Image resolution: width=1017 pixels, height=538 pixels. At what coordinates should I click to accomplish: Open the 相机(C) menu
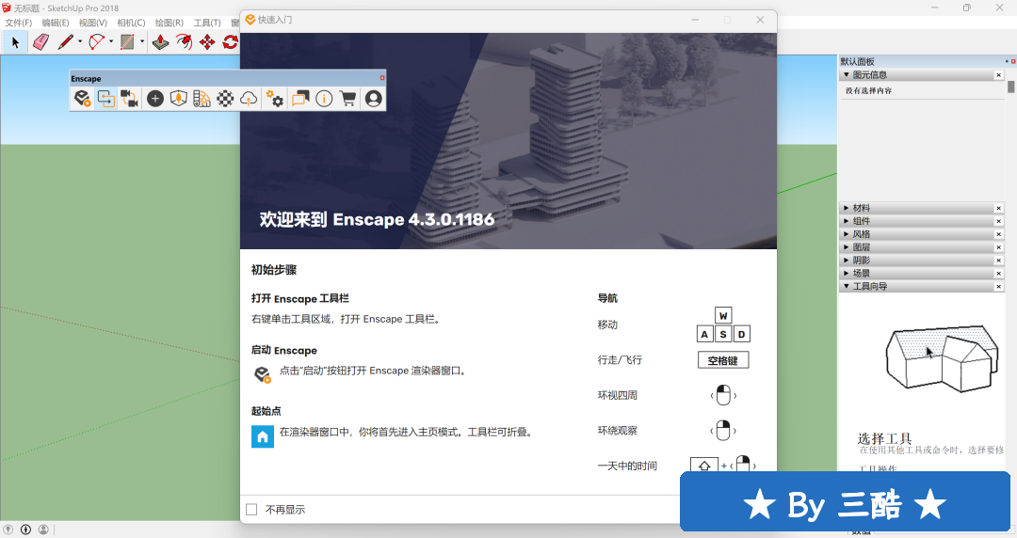coord(131,23)
